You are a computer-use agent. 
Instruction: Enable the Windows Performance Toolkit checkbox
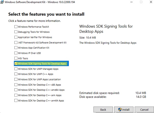16,27
